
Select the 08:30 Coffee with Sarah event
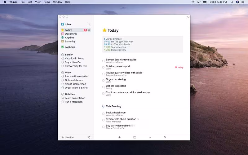coord(117,44)
